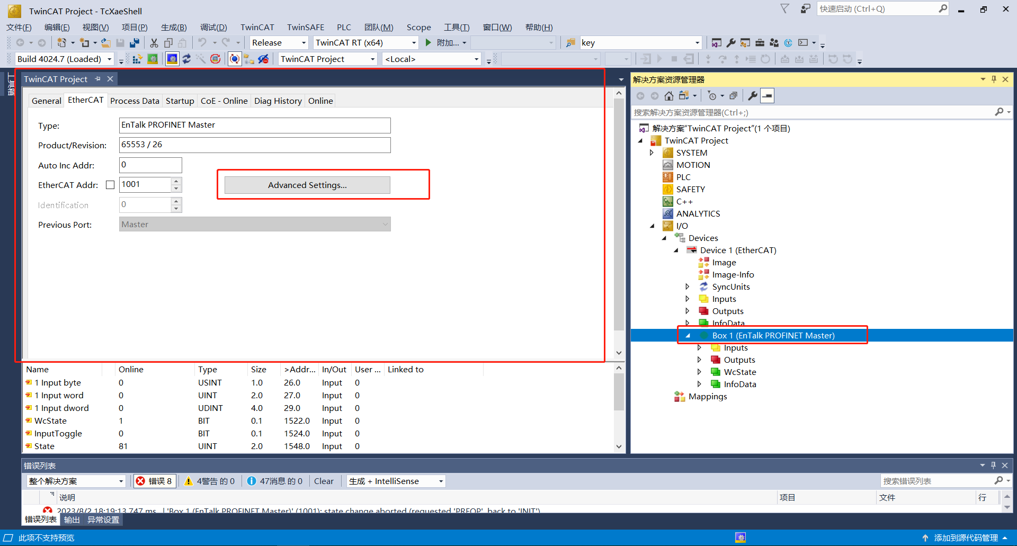Click Solution Explorer properties wrench icon
1017x546 pixels.
point(753,96)
